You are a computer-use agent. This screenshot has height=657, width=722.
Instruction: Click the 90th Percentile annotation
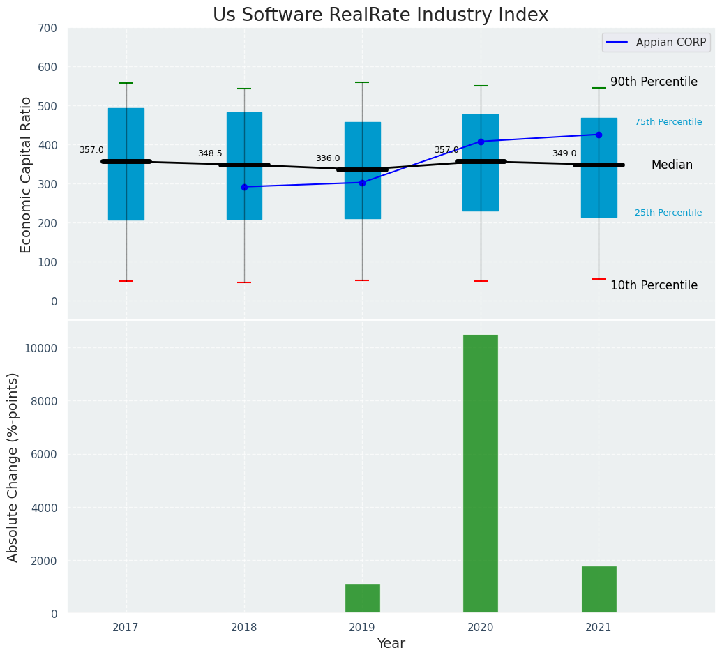click(654, 82)
